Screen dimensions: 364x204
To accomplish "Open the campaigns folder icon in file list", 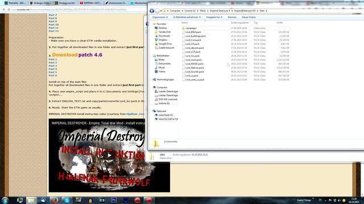I will point(183,28).
